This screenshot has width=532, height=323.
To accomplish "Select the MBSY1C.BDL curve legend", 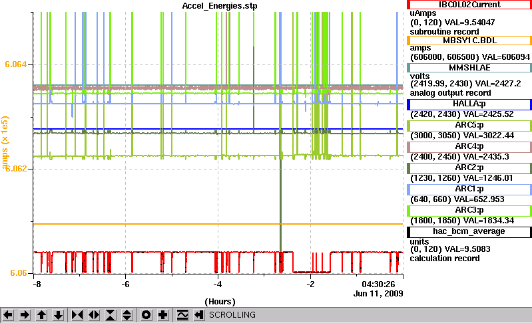I will [469, 41].
